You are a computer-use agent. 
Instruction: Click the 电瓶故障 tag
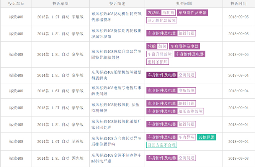pyautogui.click(x=186, y=90)
